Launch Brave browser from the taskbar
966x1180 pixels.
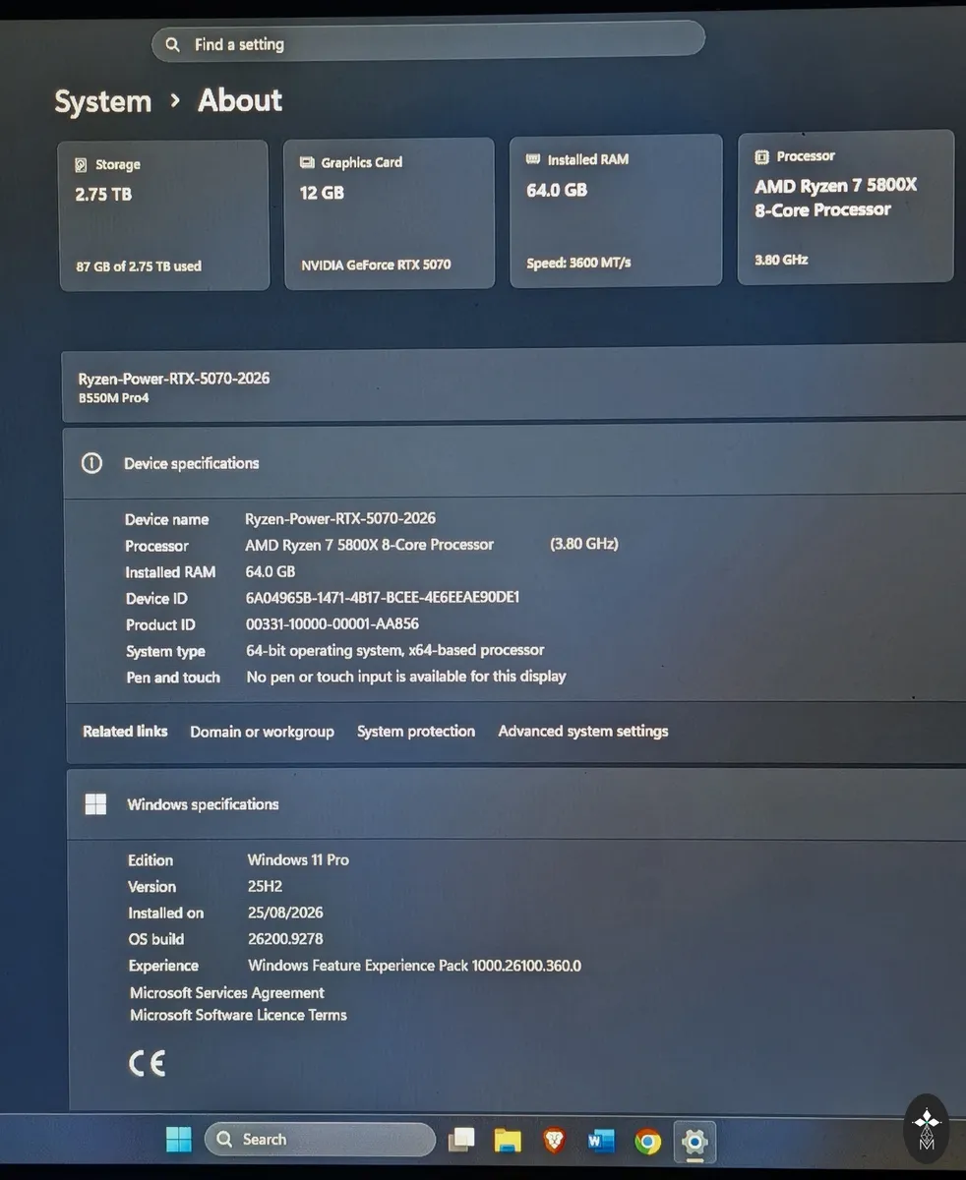click(x=554, y=1141)
